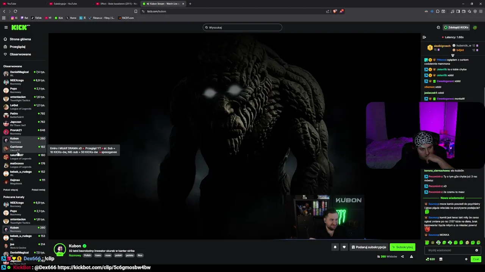Open the FACEIT.com bookmark
485x272 pixels.
tap(126, 18)
